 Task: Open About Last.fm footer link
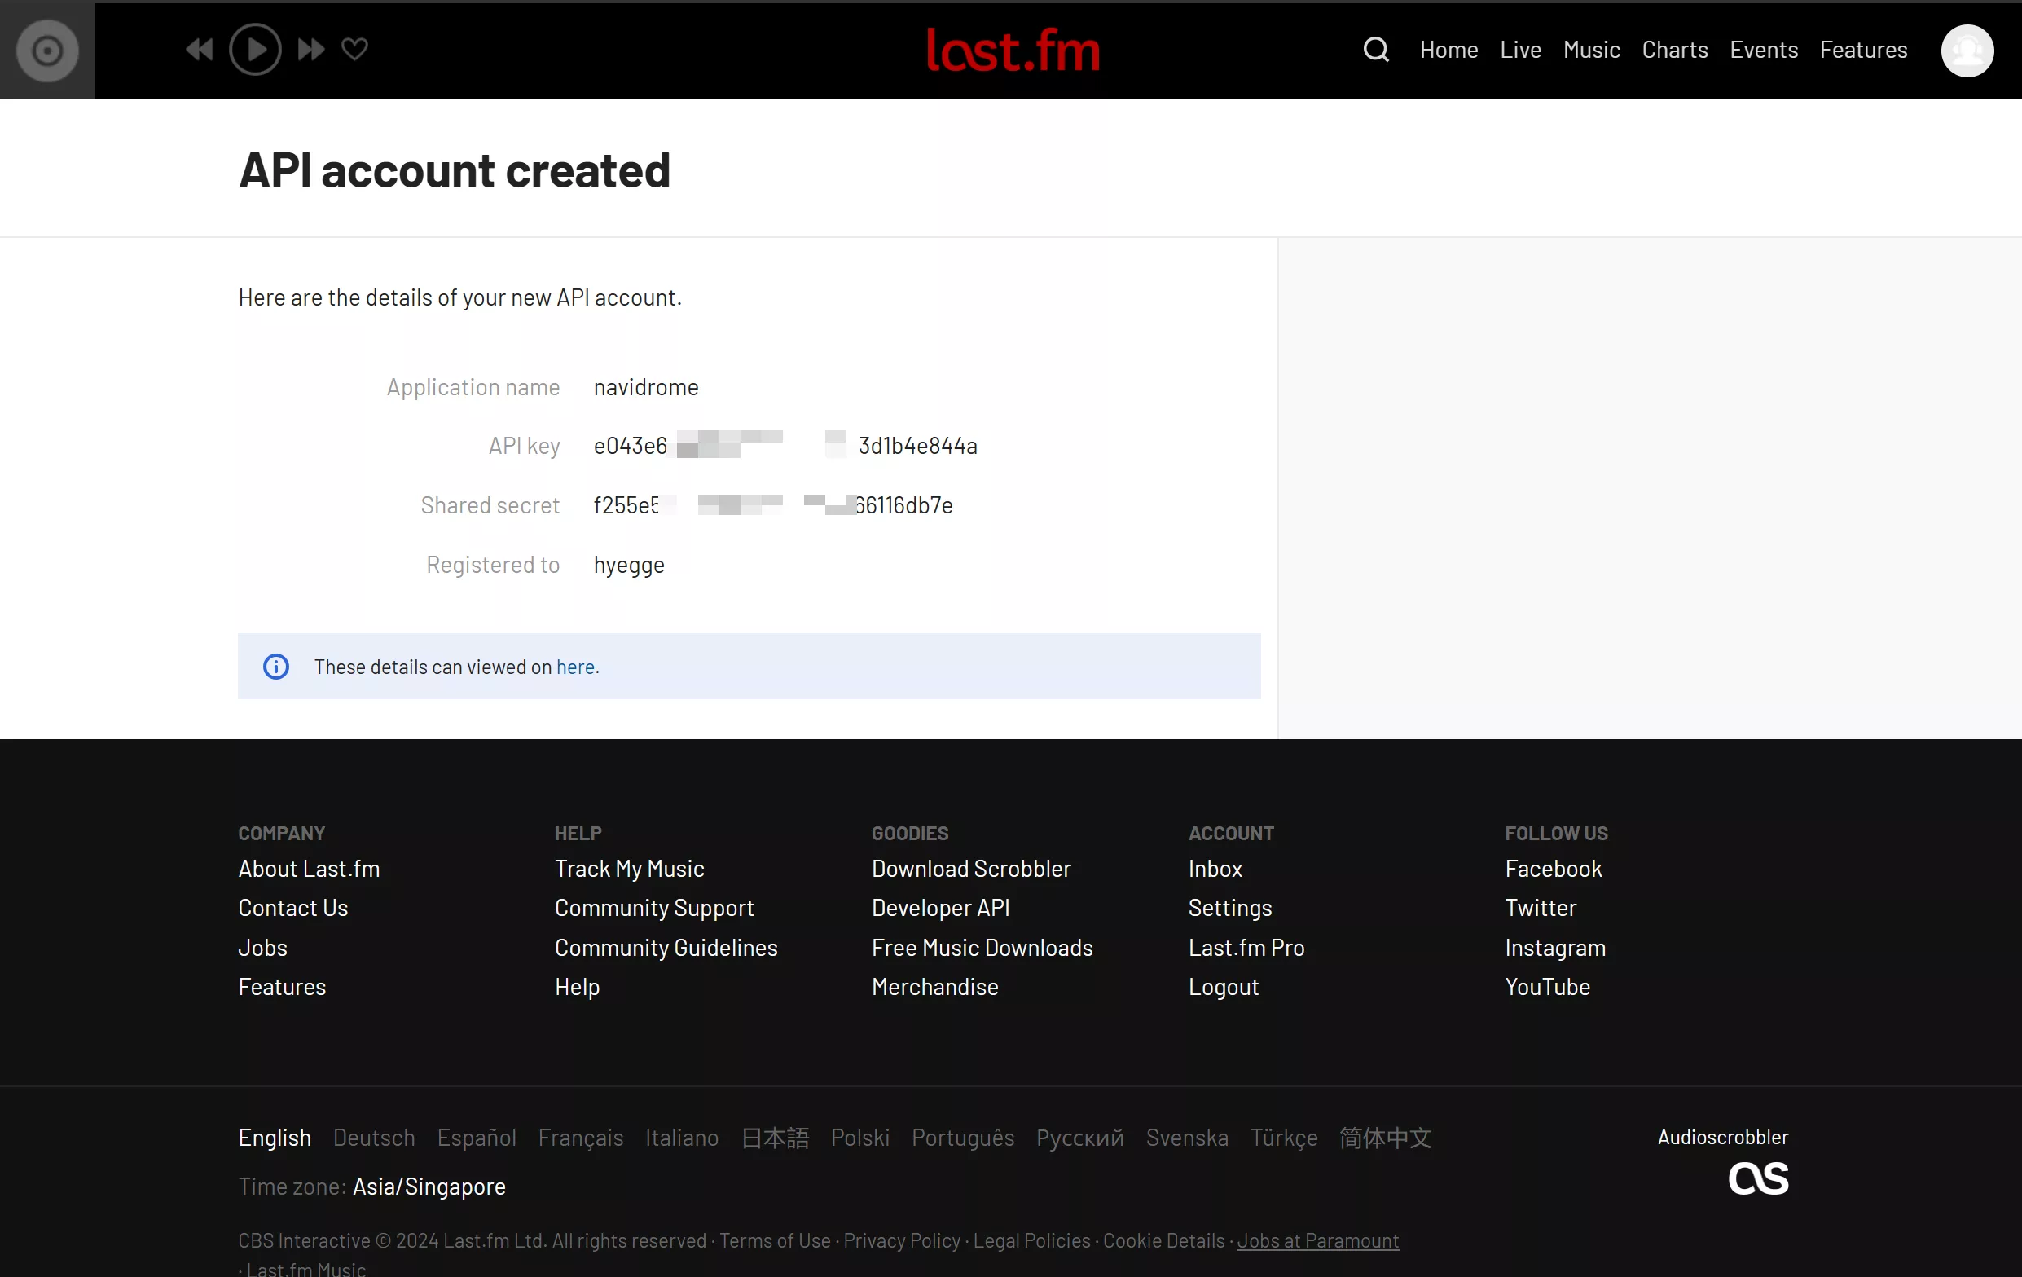[309, 869]
